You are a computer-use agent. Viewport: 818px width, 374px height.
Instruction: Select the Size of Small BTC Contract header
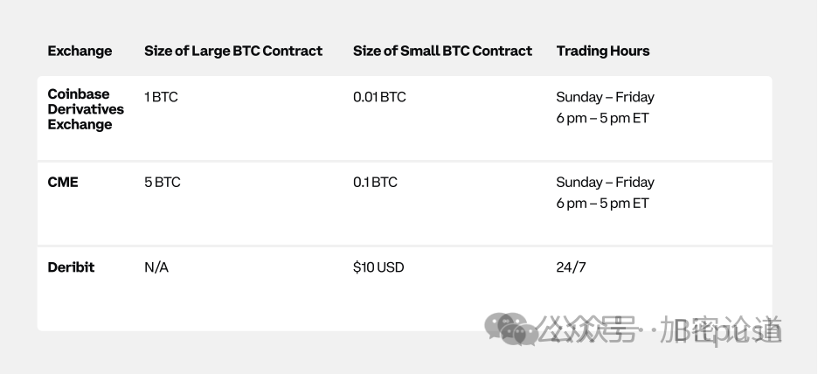click(x=442, y=51)
